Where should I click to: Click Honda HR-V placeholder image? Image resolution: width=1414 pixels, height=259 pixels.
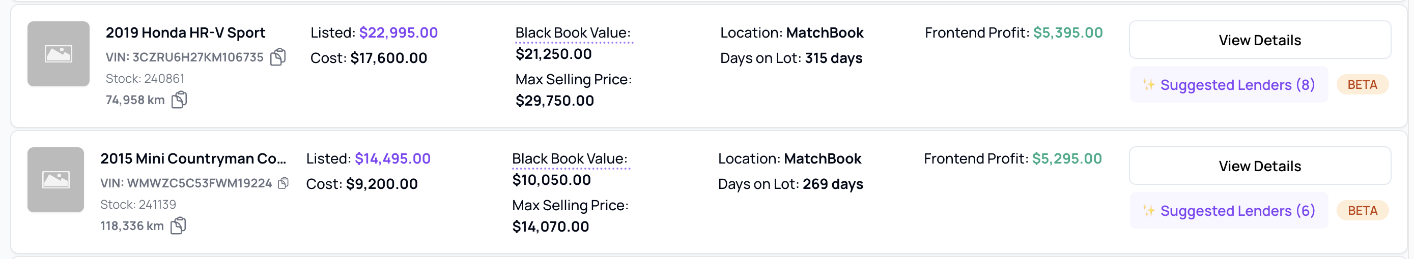point(58,54)
